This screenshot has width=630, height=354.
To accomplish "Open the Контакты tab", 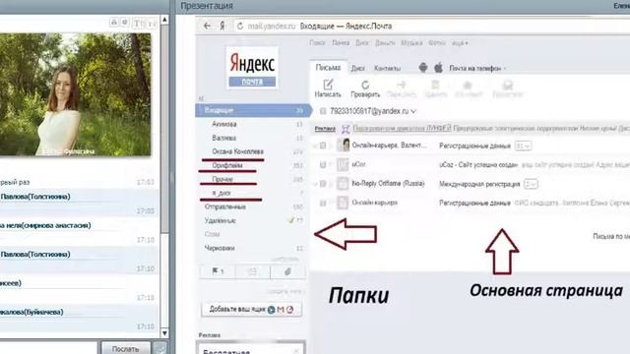I will click(x=387, y=68).
